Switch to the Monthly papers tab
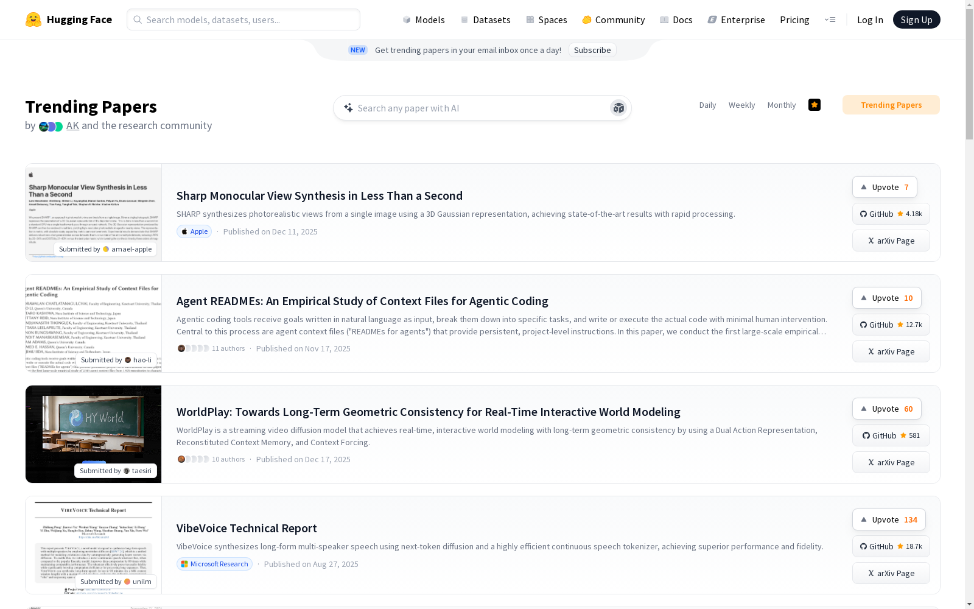This screenshot has height=609, width=974. [x=782, y=105]
